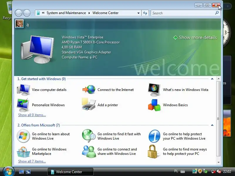Open the Windows Basics cubes icon
This screenshot has width=235, height=176.
[154, 105]
